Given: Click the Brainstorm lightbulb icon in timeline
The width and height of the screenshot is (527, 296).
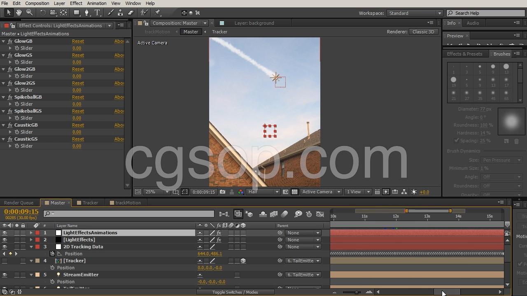Looking at the screenshot, I should 298,214.
